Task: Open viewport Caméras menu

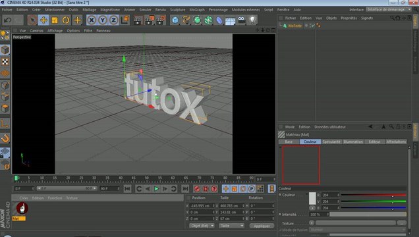Action: point(37,31)
